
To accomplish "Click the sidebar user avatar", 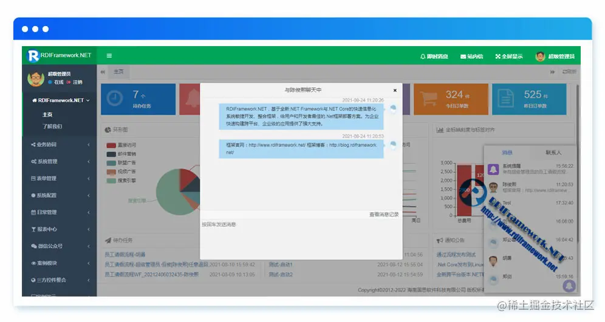I will (x=35, y=78).
